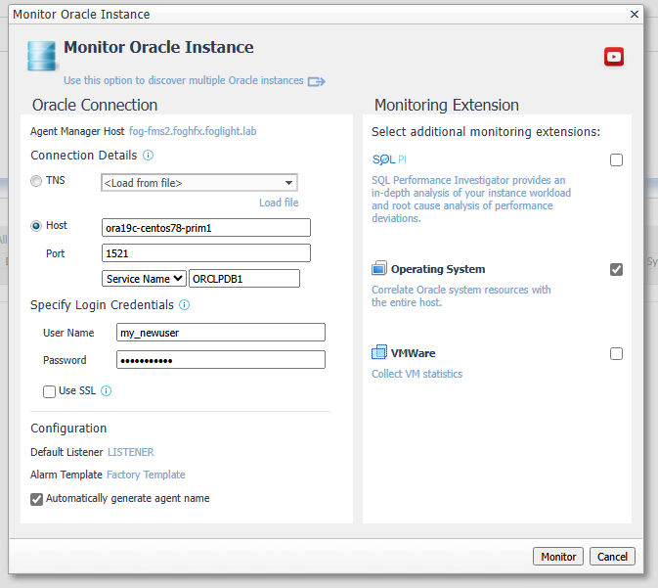This screenshot has height=588, width=658.
Task: Expand the Service Name dropdown
Action: point(145,279)
